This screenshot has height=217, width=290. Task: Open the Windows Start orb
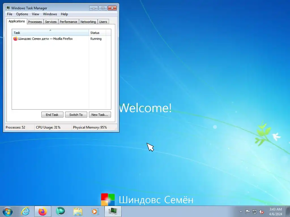8,211
